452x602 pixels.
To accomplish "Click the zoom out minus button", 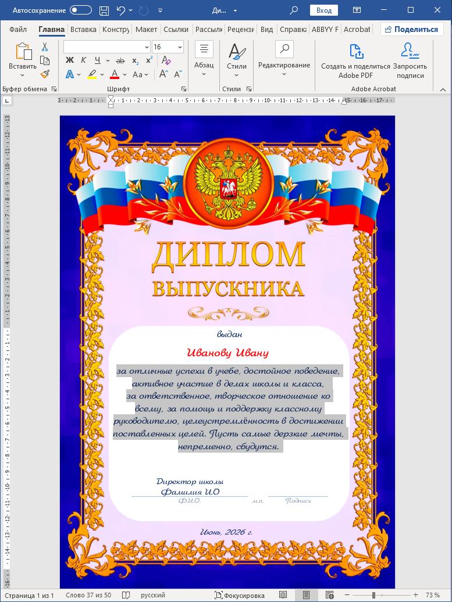I will click(x=347, y=595).
